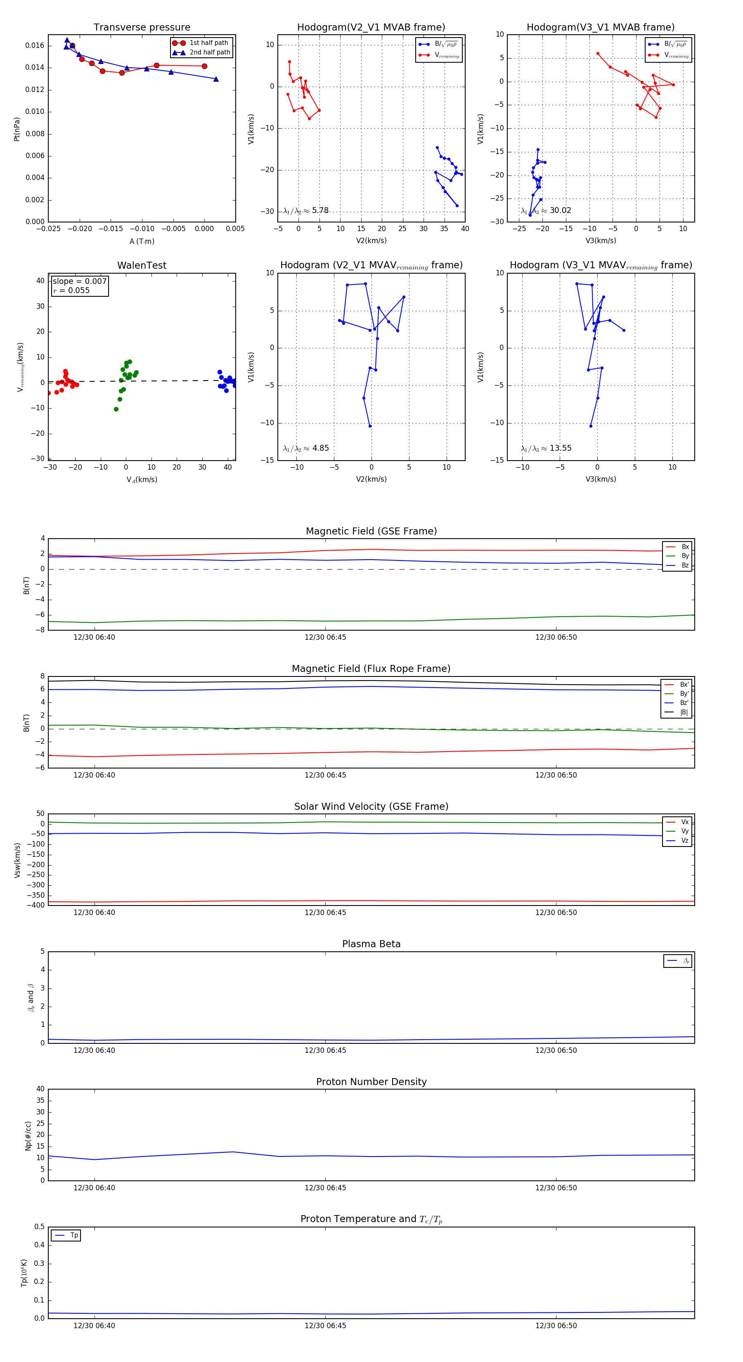Select the '1st half path' legend entry

tap(201, 43)
